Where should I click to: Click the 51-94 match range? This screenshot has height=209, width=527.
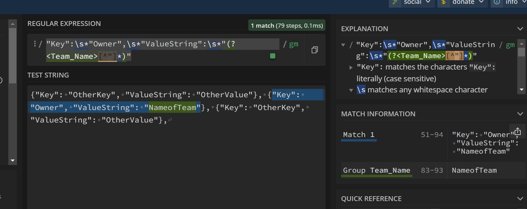pos(432,135)
